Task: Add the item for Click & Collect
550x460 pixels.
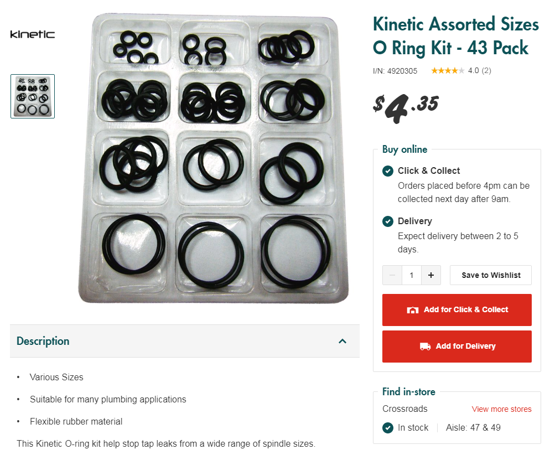Action: coord(456,310)
